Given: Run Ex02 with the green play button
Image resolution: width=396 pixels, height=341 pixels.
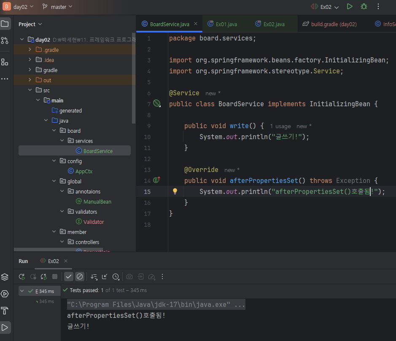Looking at the screenshot, I should coord(349,6).
